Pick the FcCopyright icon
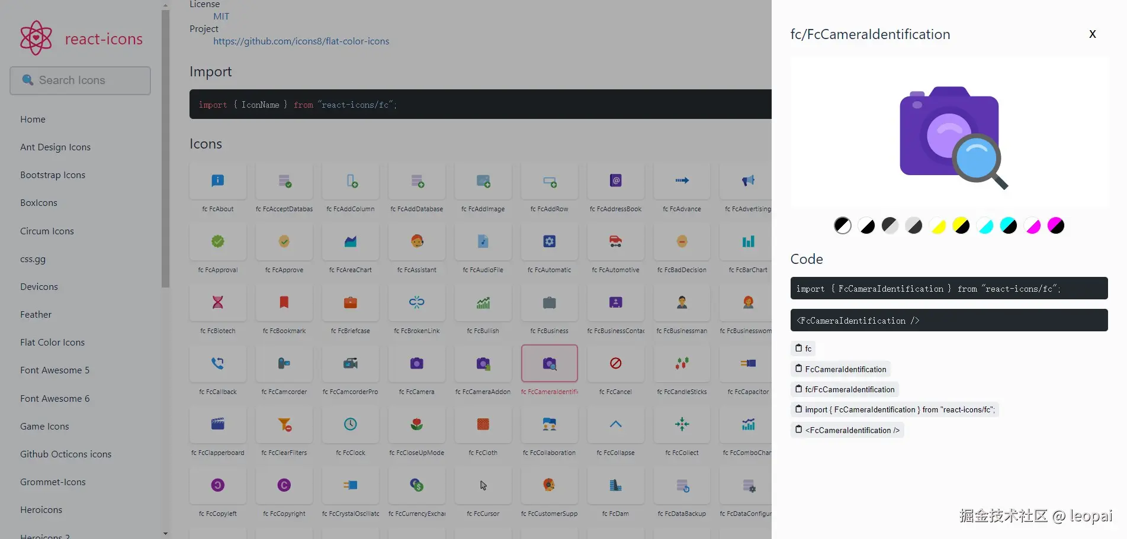Viewport: 1127px width, 539px height. (284, 486)
